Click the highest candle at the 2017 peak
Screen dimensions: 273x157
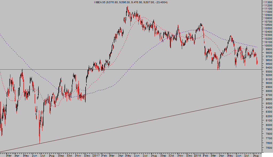coord(127,8)
